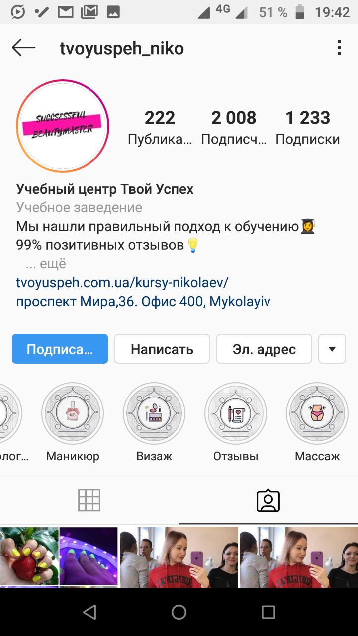
Task: Open the Отзывы story highlight
Action: point(236,413)
